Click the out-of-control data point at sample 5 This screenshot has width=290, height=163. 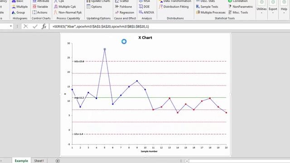tap(105, 49)
